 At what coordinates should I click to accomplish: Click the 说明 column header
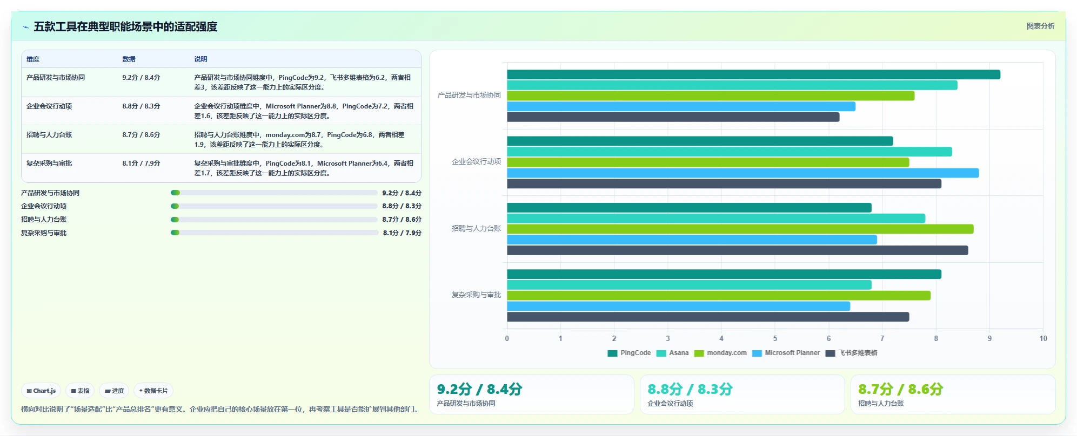point(200,59)
